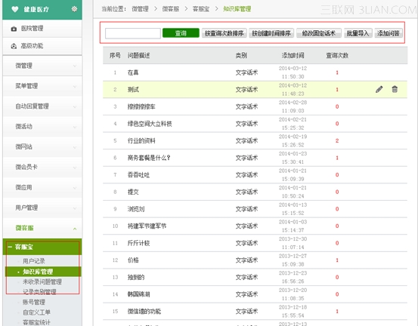Select the row titled 商务套餐是什么?
418x326 pixels.
[x=255, y=158]
